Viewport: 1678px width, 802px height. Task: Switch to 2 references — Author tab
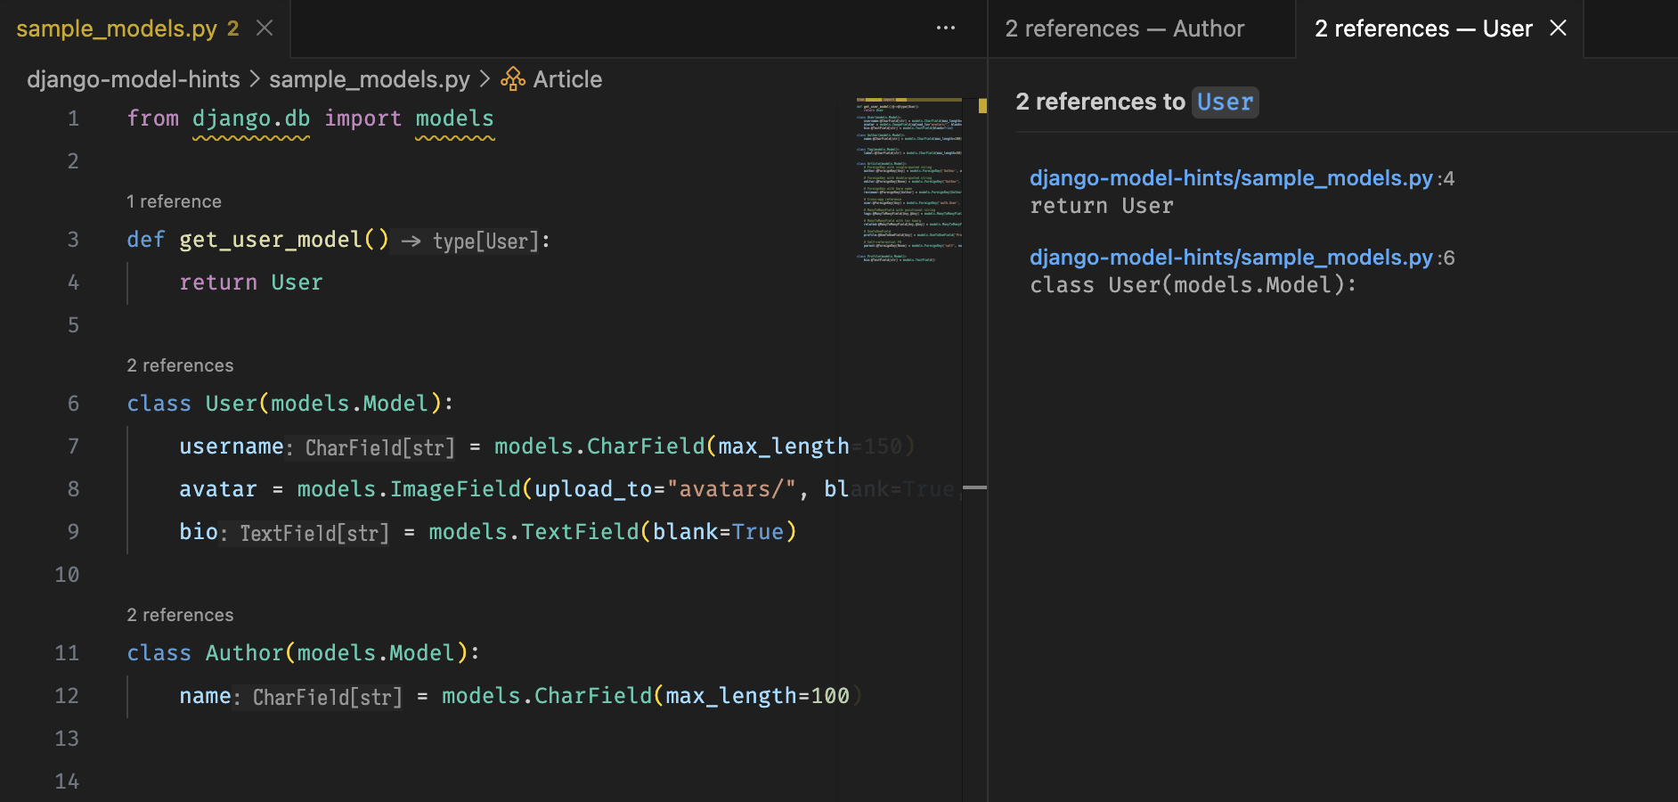1124,29
